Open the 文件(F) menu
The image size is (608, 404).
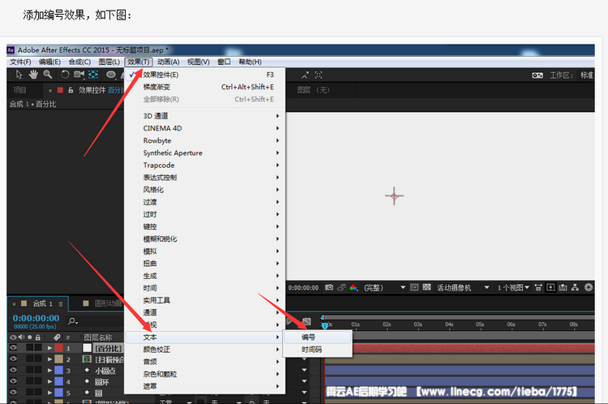pos(20,62)
